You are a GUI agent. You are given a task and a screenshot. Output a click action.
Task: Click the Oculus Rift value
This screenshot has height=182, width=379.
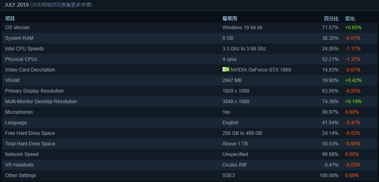click(x=234, y=165)
